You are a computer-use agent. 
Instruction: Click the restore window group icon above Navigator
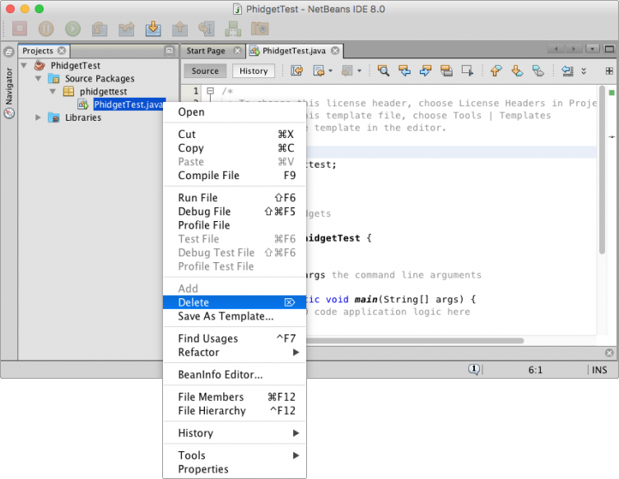[x=9, y=52]
